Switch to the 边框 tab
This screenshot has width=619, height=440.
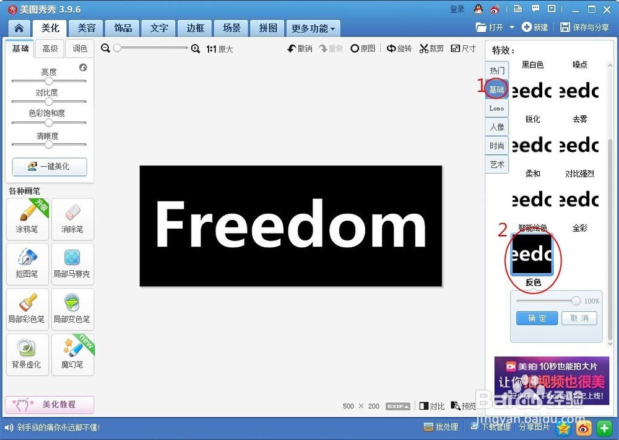pyautogui.click(x=195, y=28)
